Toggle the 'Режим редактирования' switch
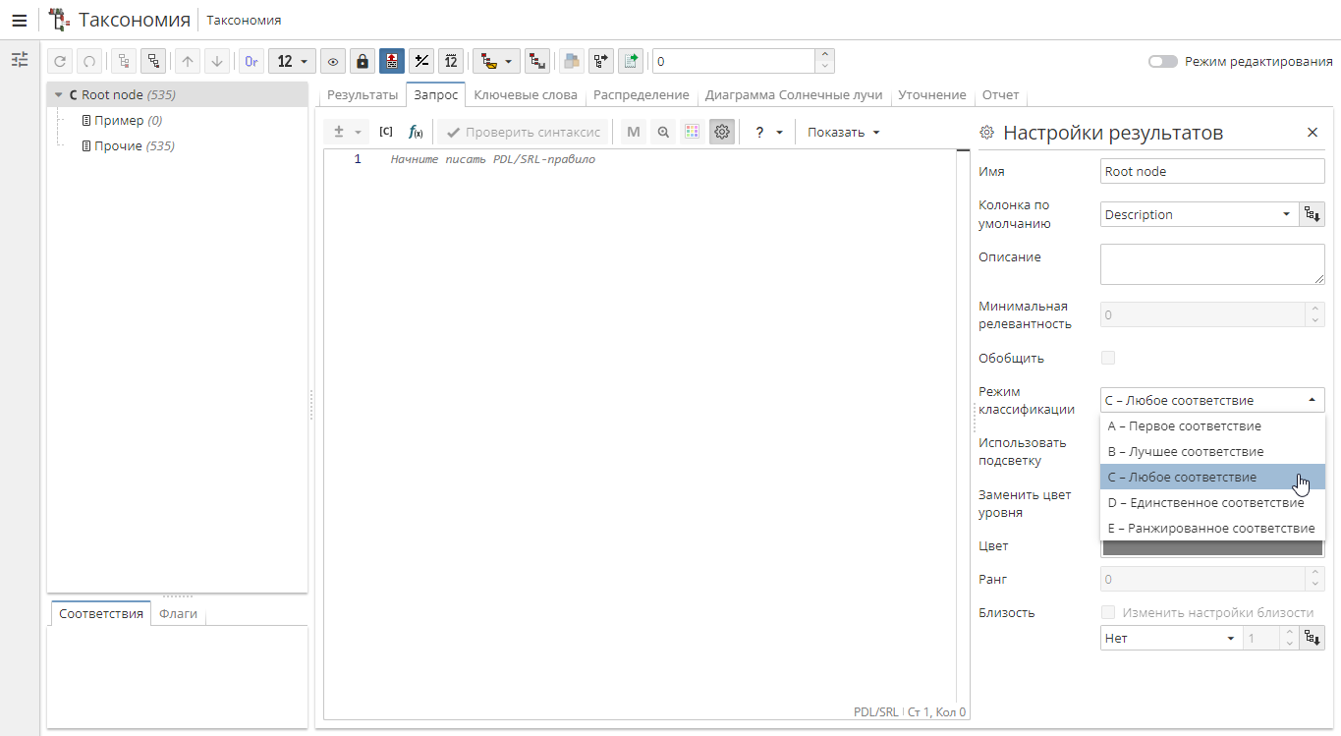The height and width of the screenshot is (736, 1341). coord(1163,61)
